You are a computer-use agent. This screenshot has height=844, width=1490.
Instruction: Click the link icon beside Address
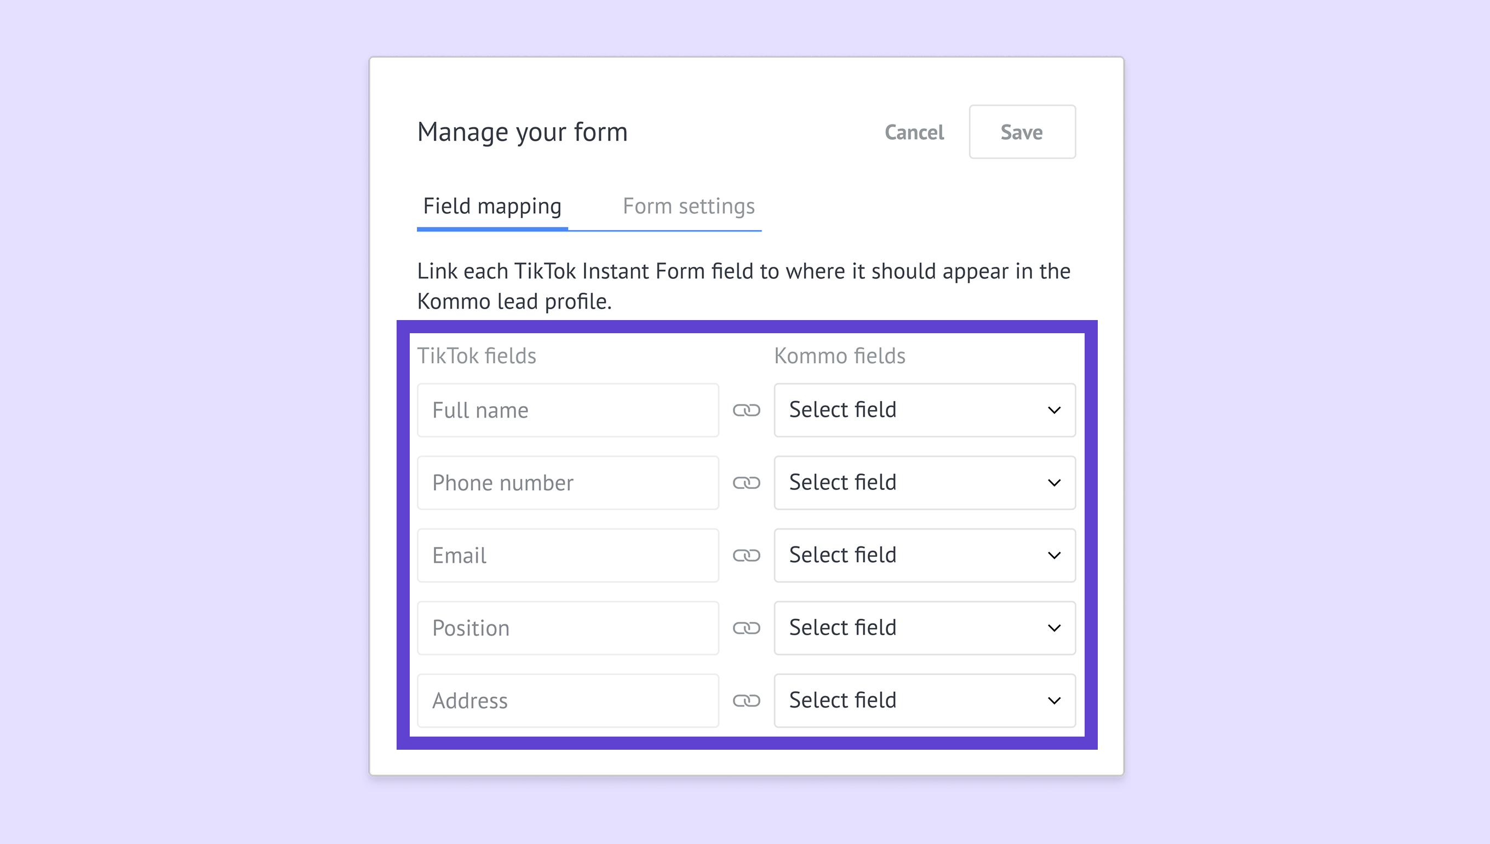coord(746,701)
